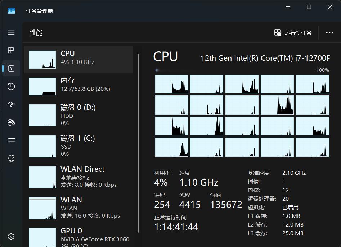Click the uptime value 1:14:41:44
The width and height of the screenshot is (341, 247).
pyautogui.click(x=176, y=227)
